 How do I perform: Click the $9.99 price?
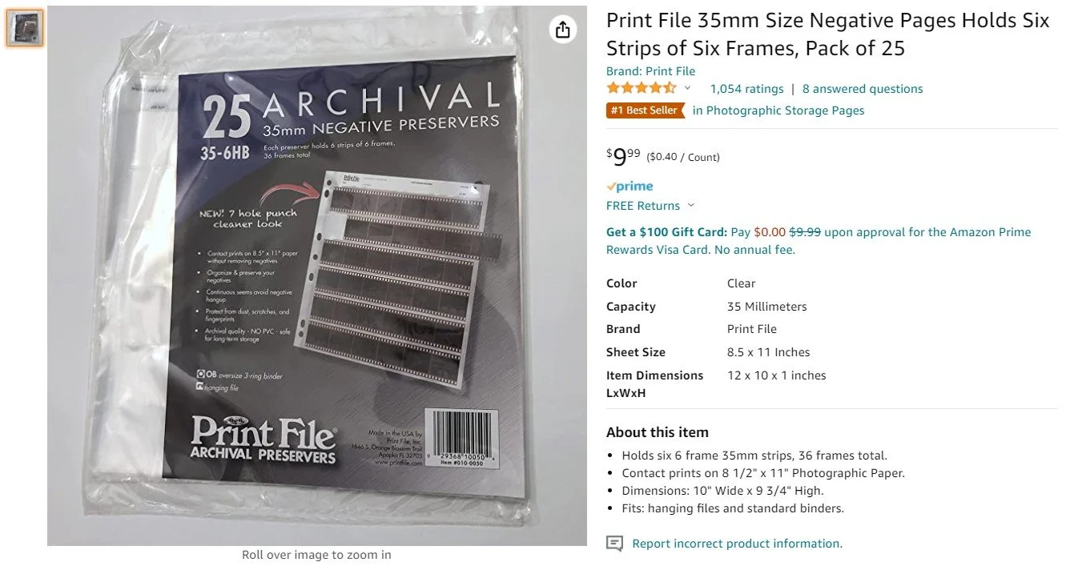[x=623, y=157]
